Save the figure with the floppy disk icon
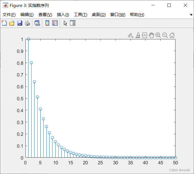 click(20, 23)
